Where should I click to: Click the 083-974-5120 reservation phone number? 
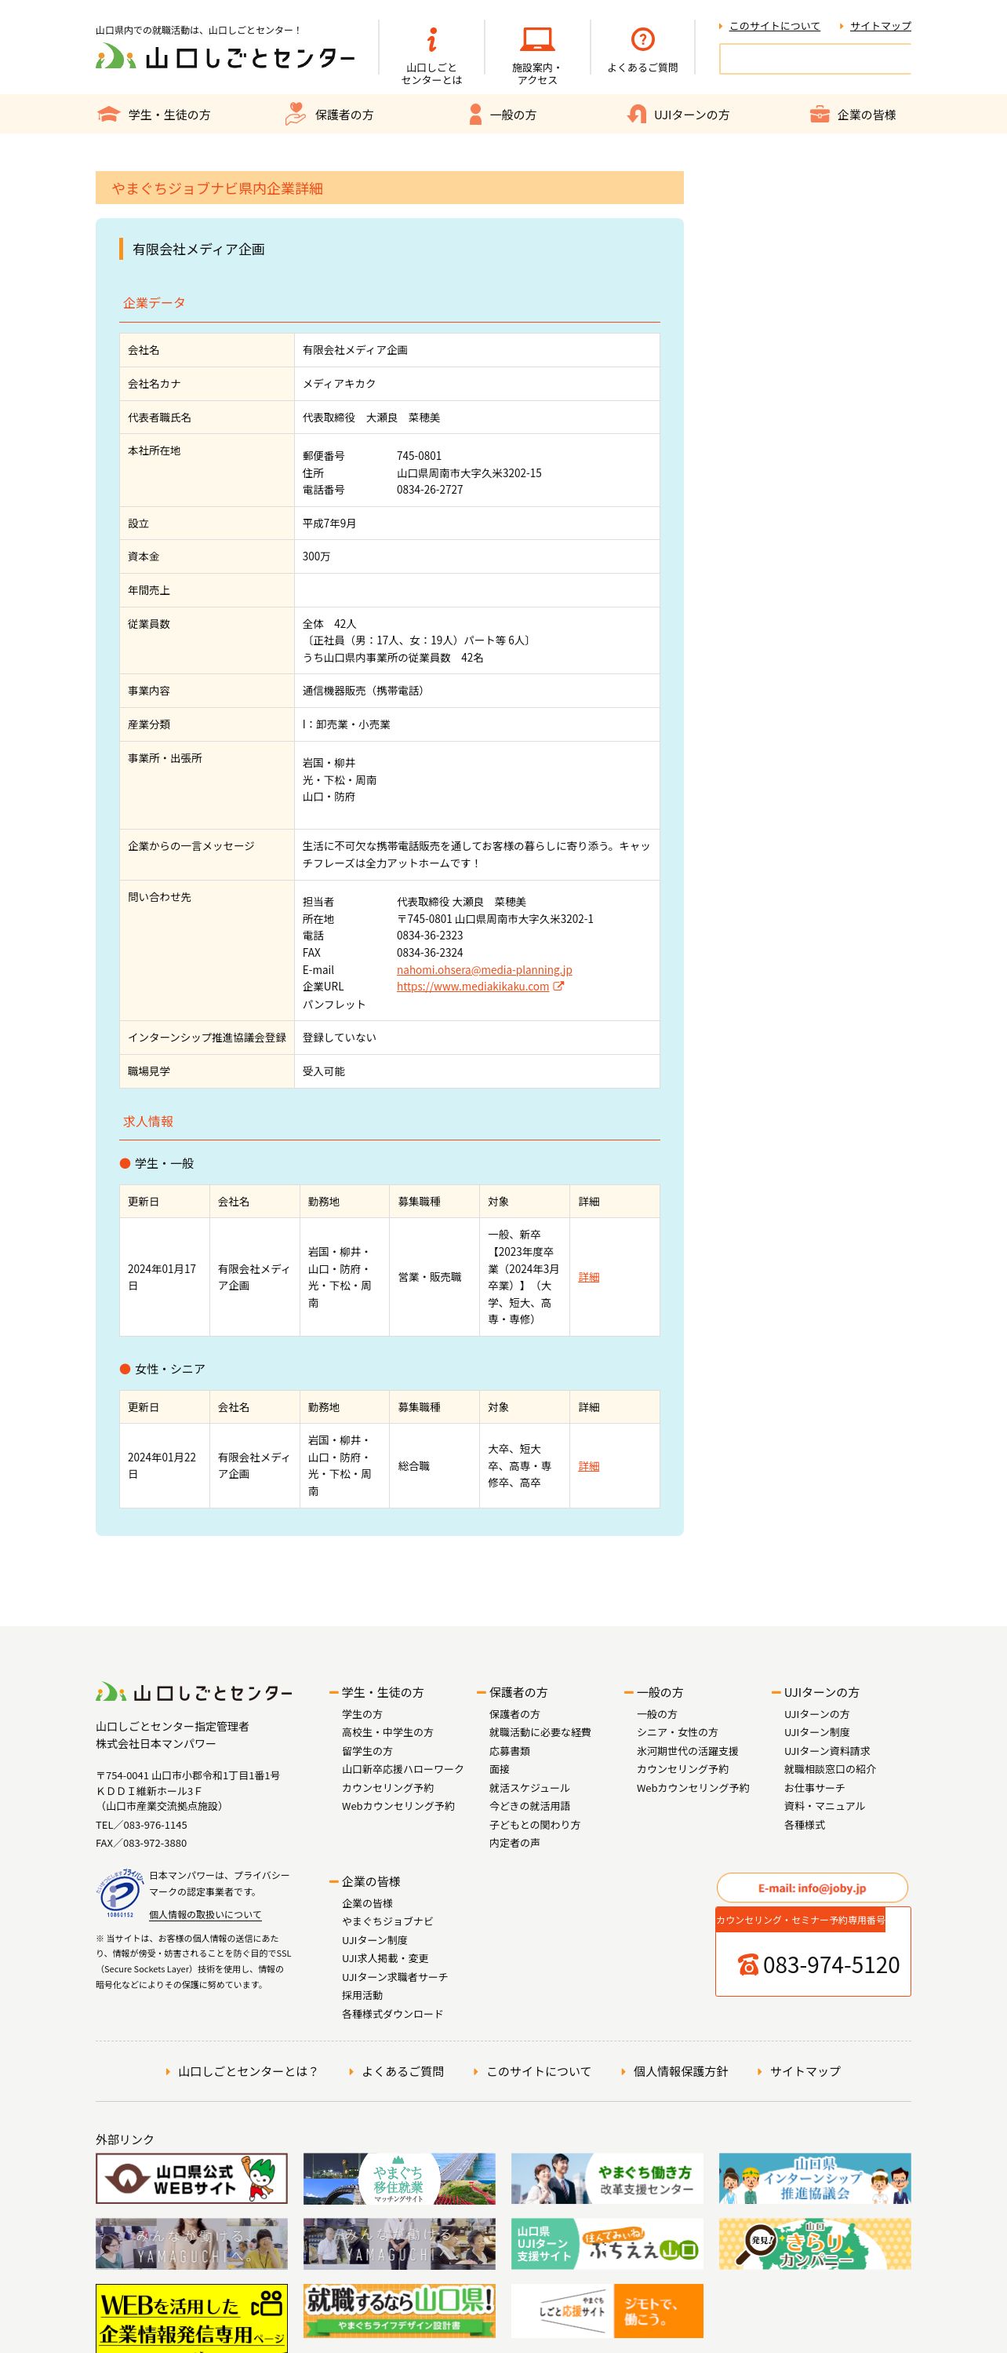tap(831, 1964)
